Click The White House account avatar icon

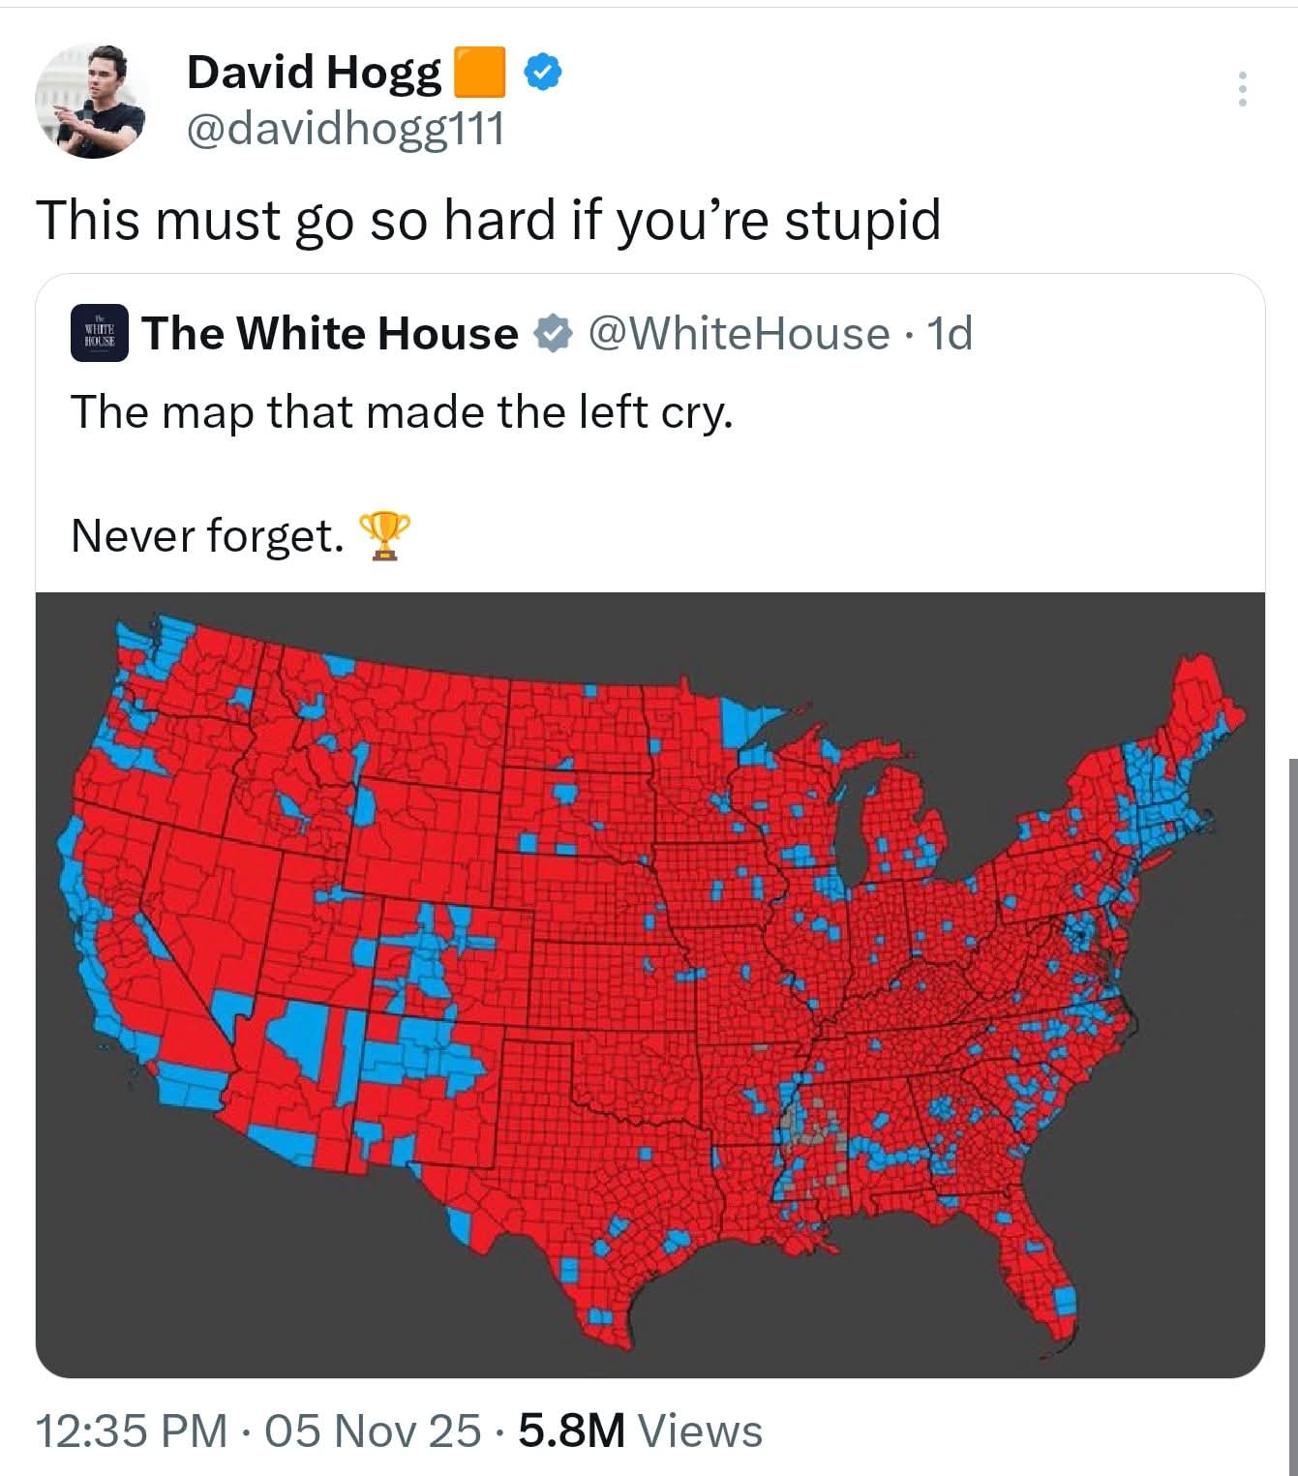click(x=99, y=334)
